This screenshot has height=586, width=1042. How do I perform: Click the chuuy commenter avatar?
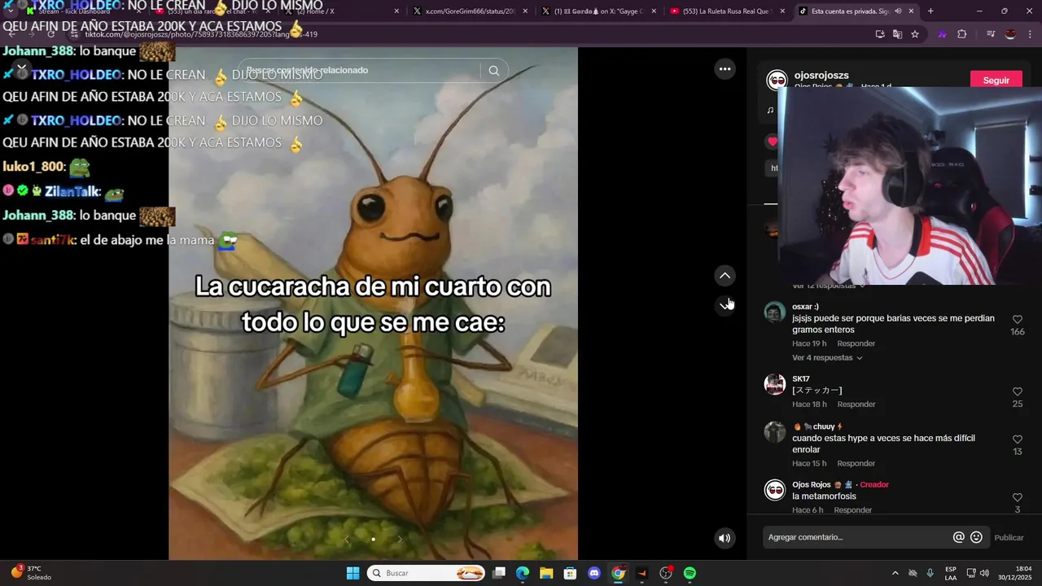(x=775, y=432)
